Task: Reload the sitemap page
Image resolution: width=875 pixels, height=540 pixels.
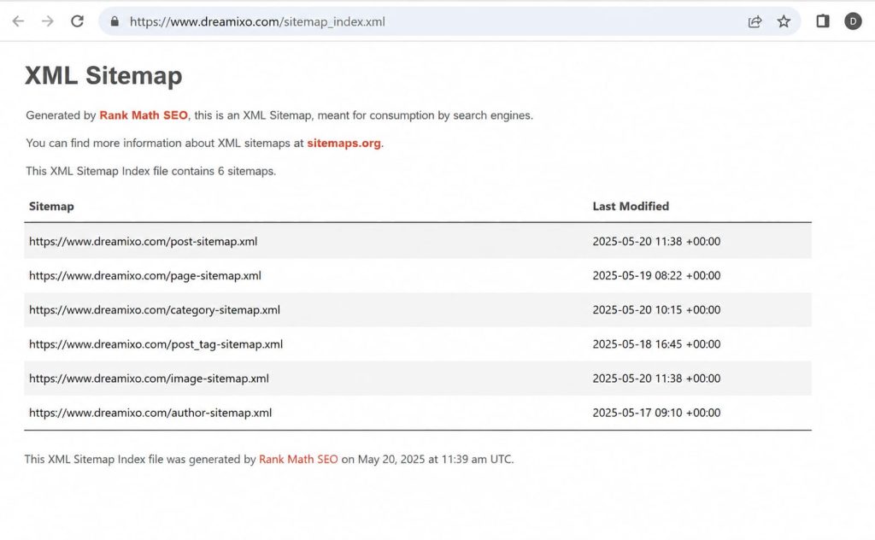Action: [77, 21]
